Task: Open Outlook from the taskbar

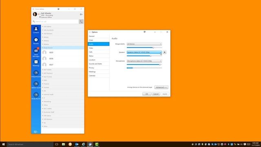Action: tap(77, 144)
